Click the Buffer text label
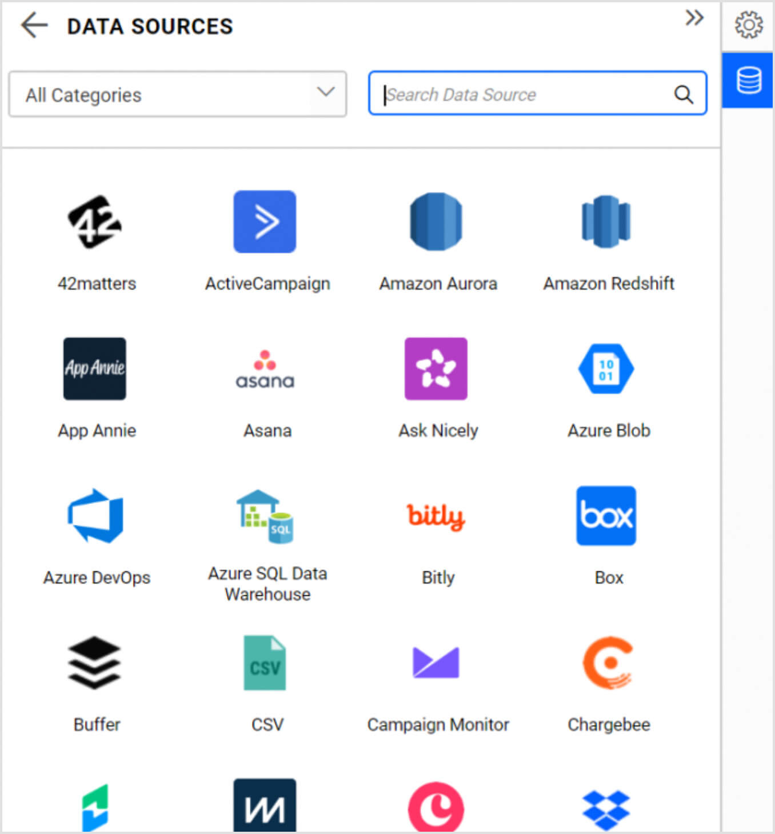775x834 pixels. (x=97, y=724)
